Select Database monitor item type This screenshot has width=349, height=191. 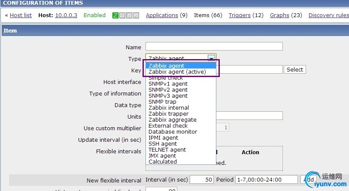click(181, 132)
